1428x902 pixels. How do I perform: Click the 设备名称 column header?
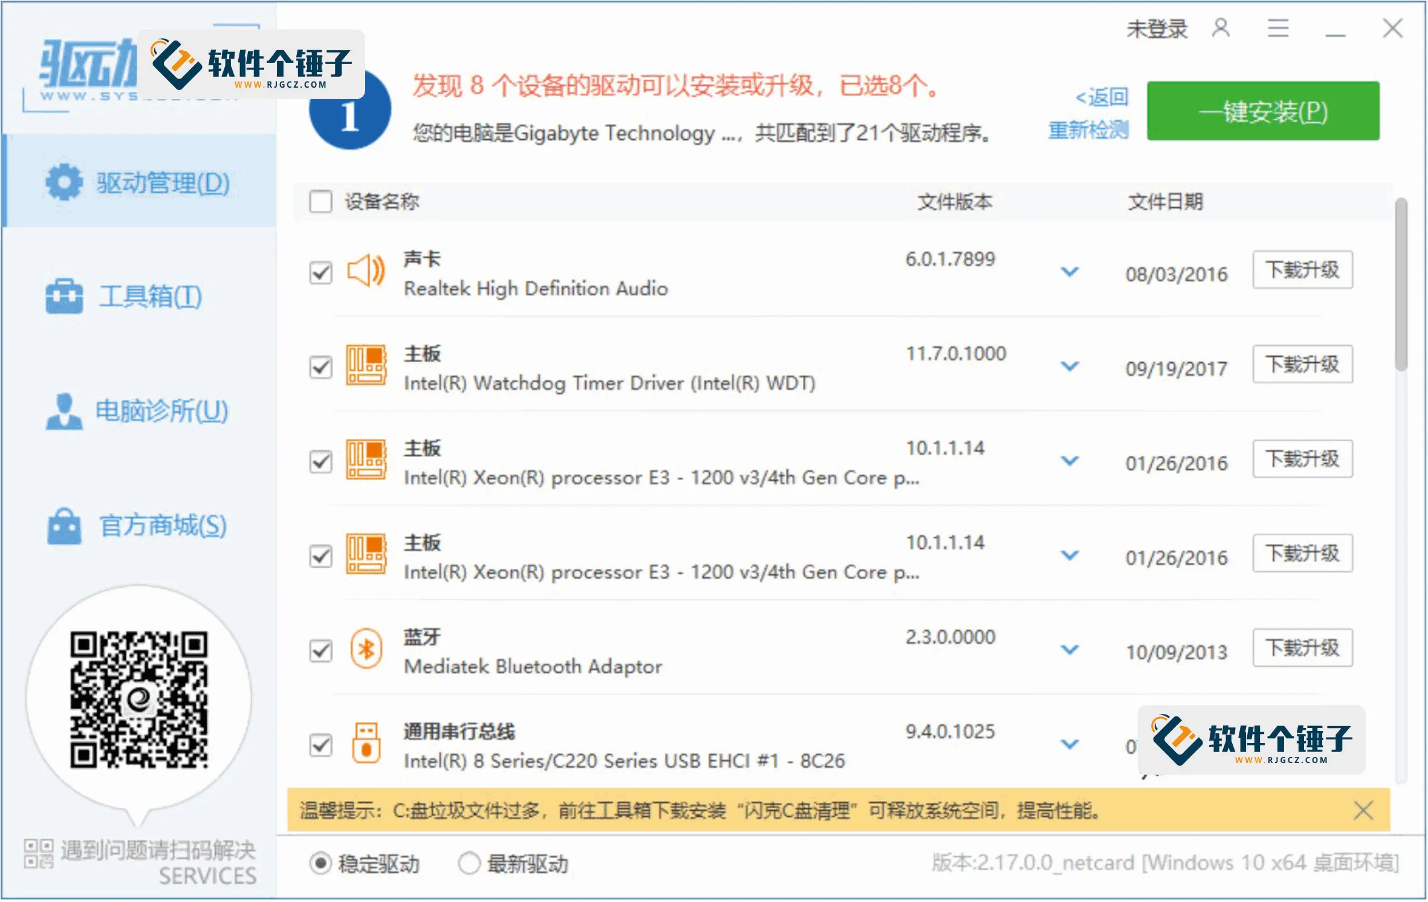coord(381,201)
